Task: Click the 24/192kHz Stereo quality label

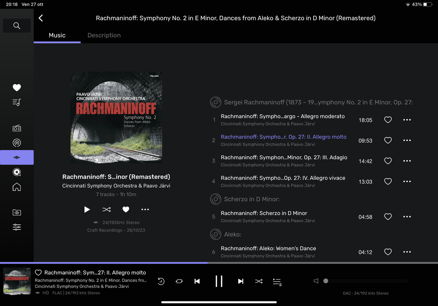Action: pyautogui.click(x=120, y=223)
